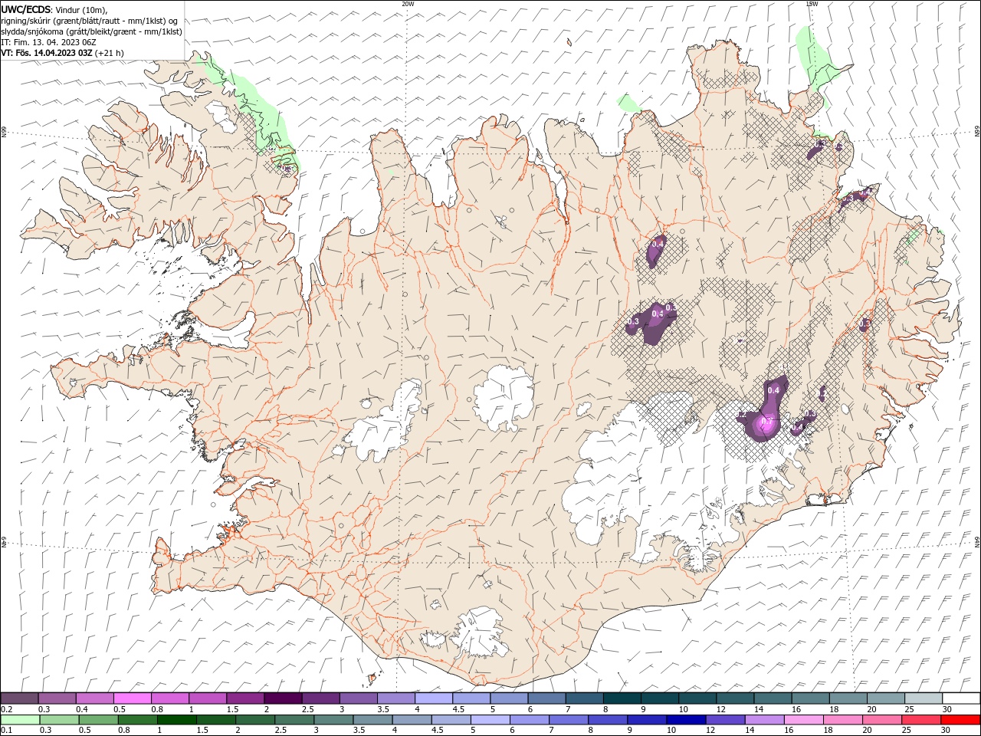Screen dimensions: 981x736
Task: Select red rain swatch between 25 and 30
Action: 920,720
